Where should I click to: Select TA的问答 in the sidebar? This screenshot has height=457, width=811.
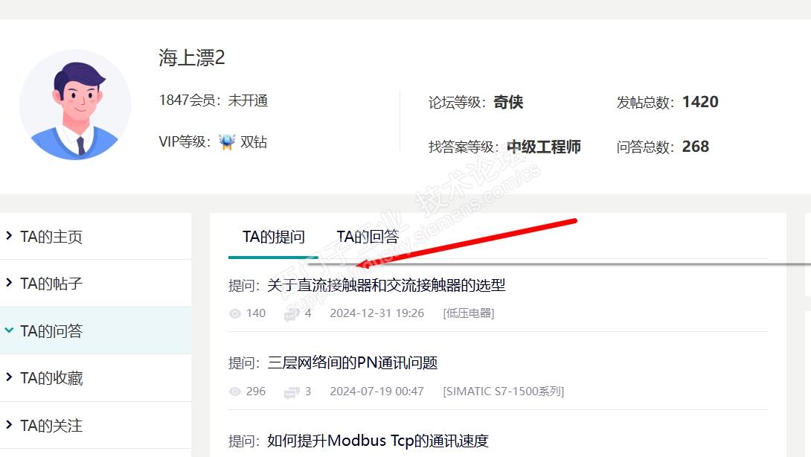(96, 330)
